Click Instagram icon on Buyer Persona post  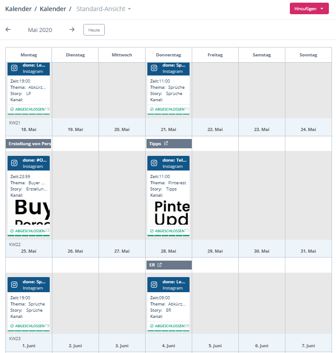(x=14, y=163)
